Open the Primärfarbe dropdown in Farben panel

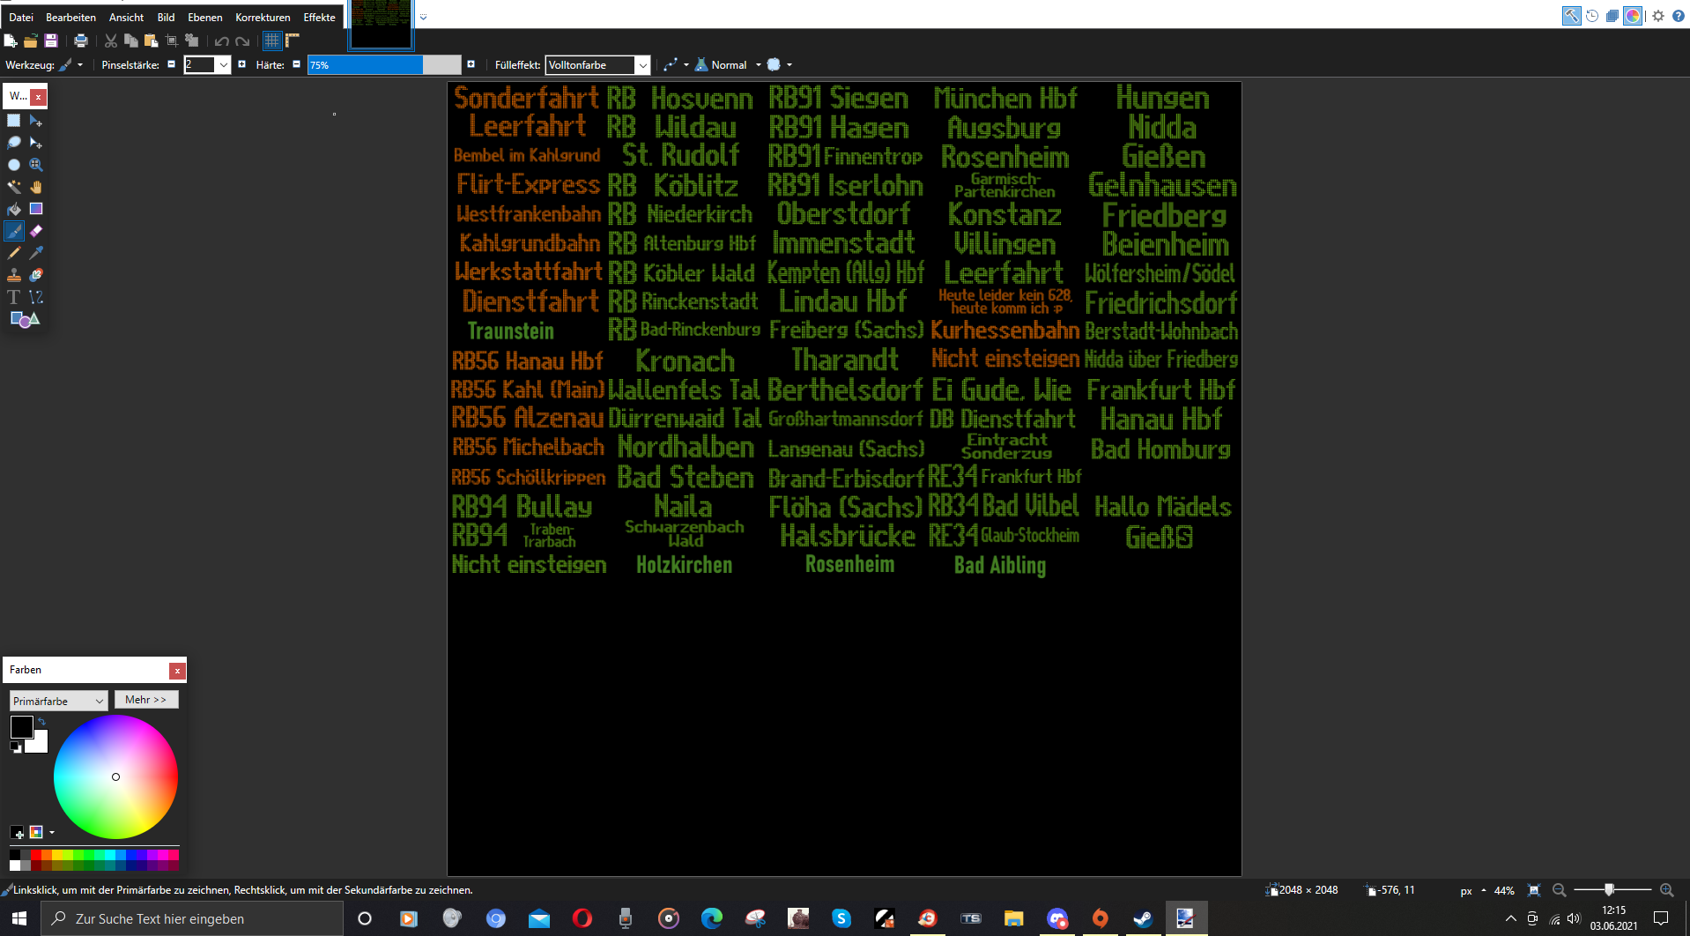[x=58, y=701]
